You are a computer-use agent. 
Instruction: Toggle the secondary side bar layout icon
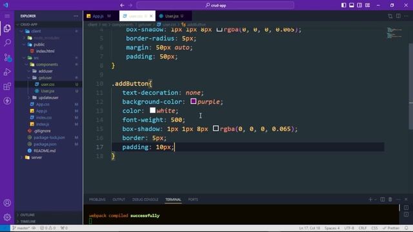359,5
